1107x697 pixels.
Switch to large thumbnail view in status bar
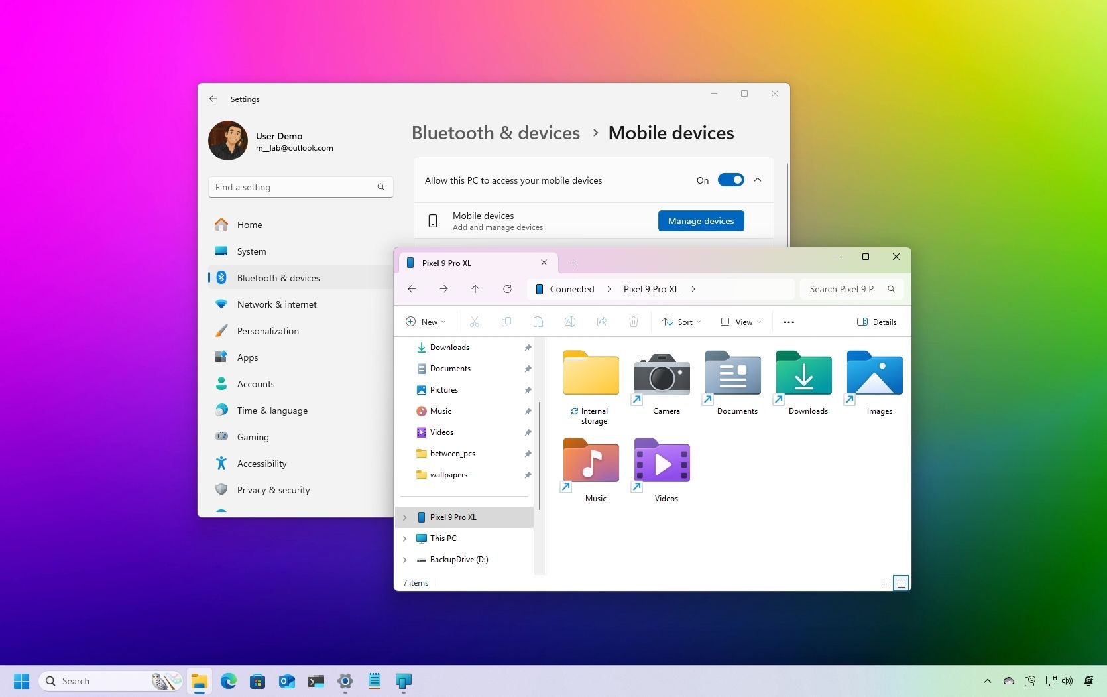pyautogui.click(x=901, y=583)
